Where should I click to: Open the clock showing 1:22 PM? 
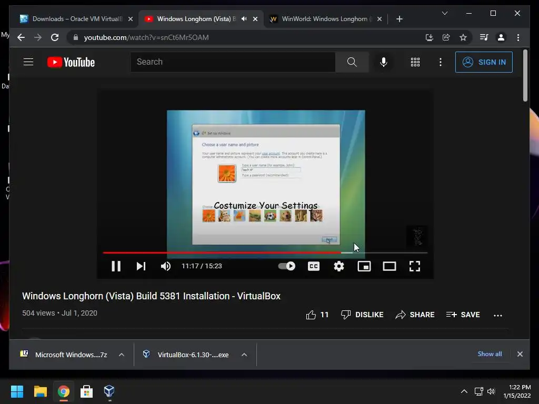(517, 391)
